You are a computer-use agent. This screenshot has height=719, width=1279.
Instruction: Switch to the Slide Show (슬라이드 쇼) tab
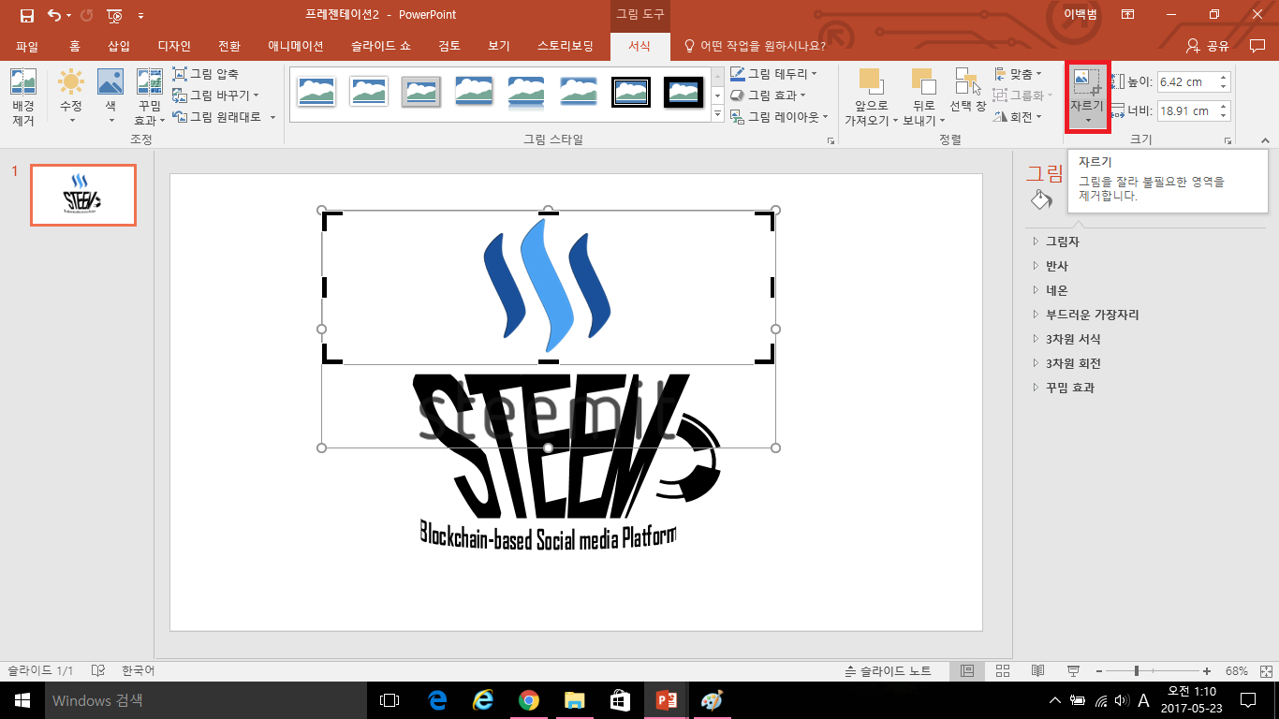tap(381, 46)
